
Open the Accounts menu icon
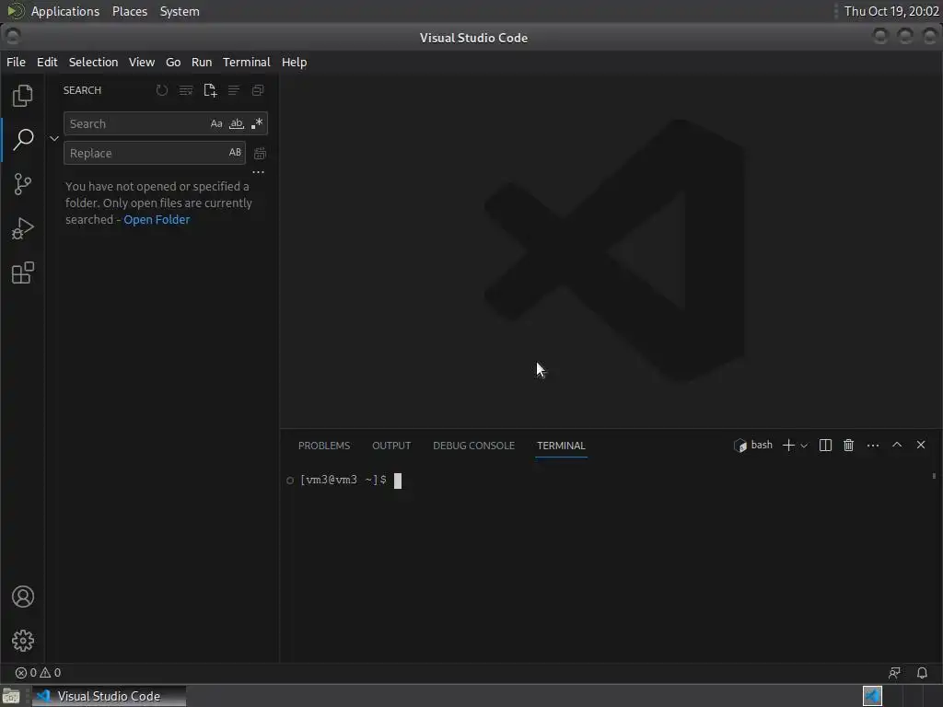23,597
